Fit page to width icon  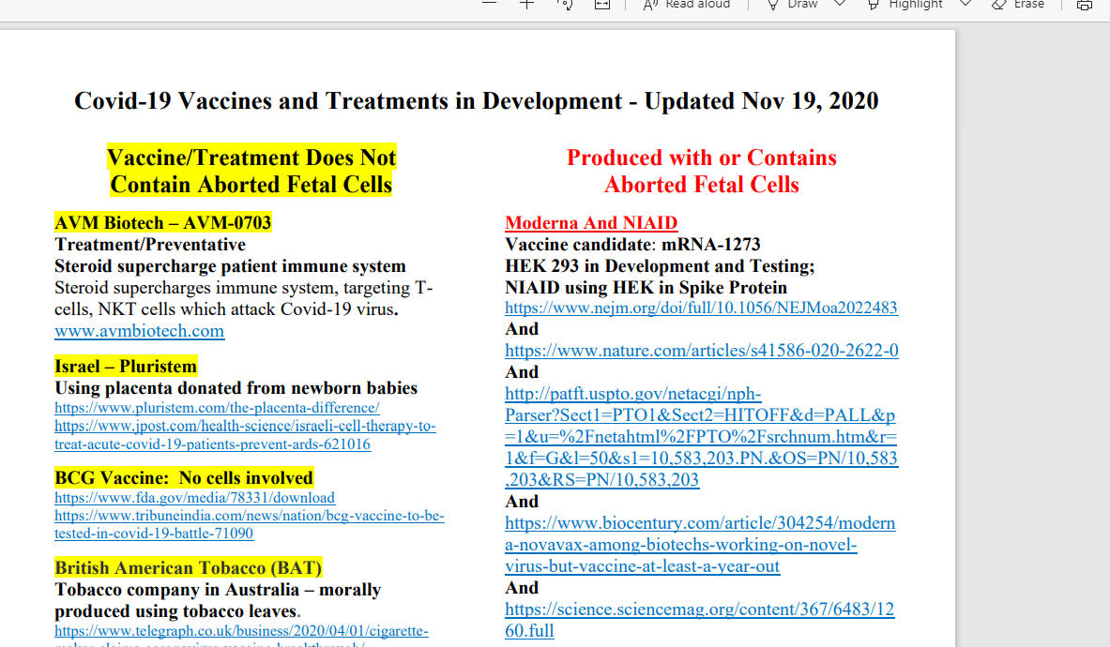click(x=602, y=5)
